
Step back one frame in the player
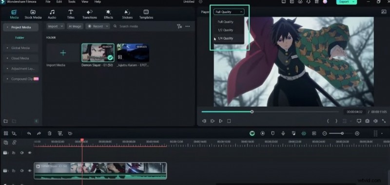pyautogui.click(x=204, y=121)
